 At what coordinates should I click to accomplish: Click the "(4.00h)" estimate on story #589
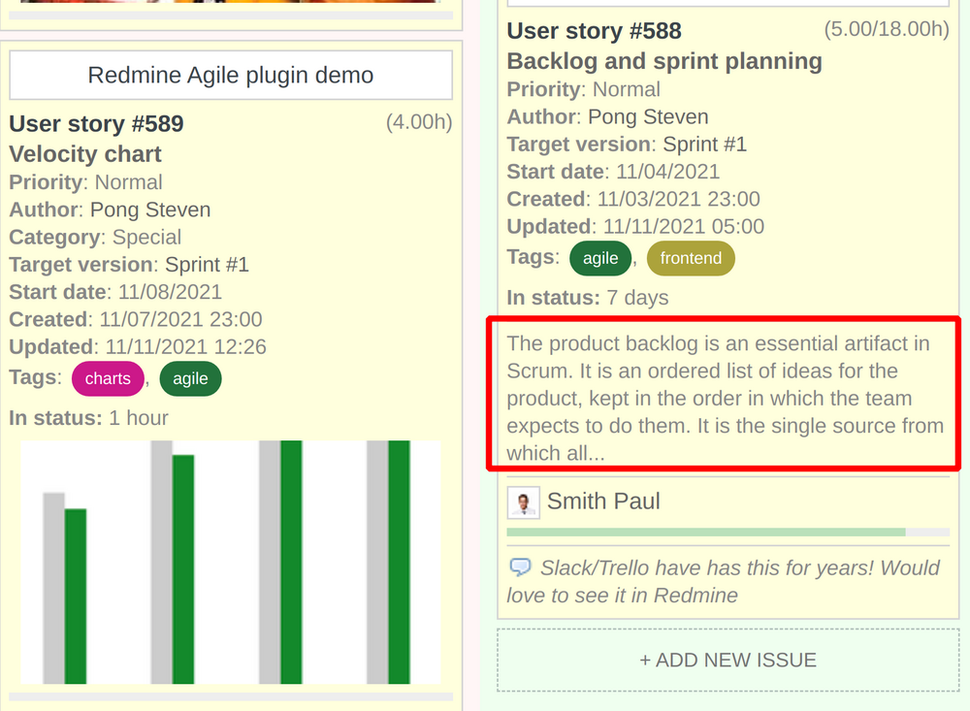(418, 123)
